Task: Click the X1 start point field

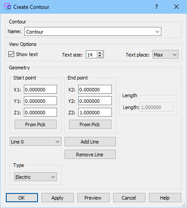Action: [x=40, y=89]
